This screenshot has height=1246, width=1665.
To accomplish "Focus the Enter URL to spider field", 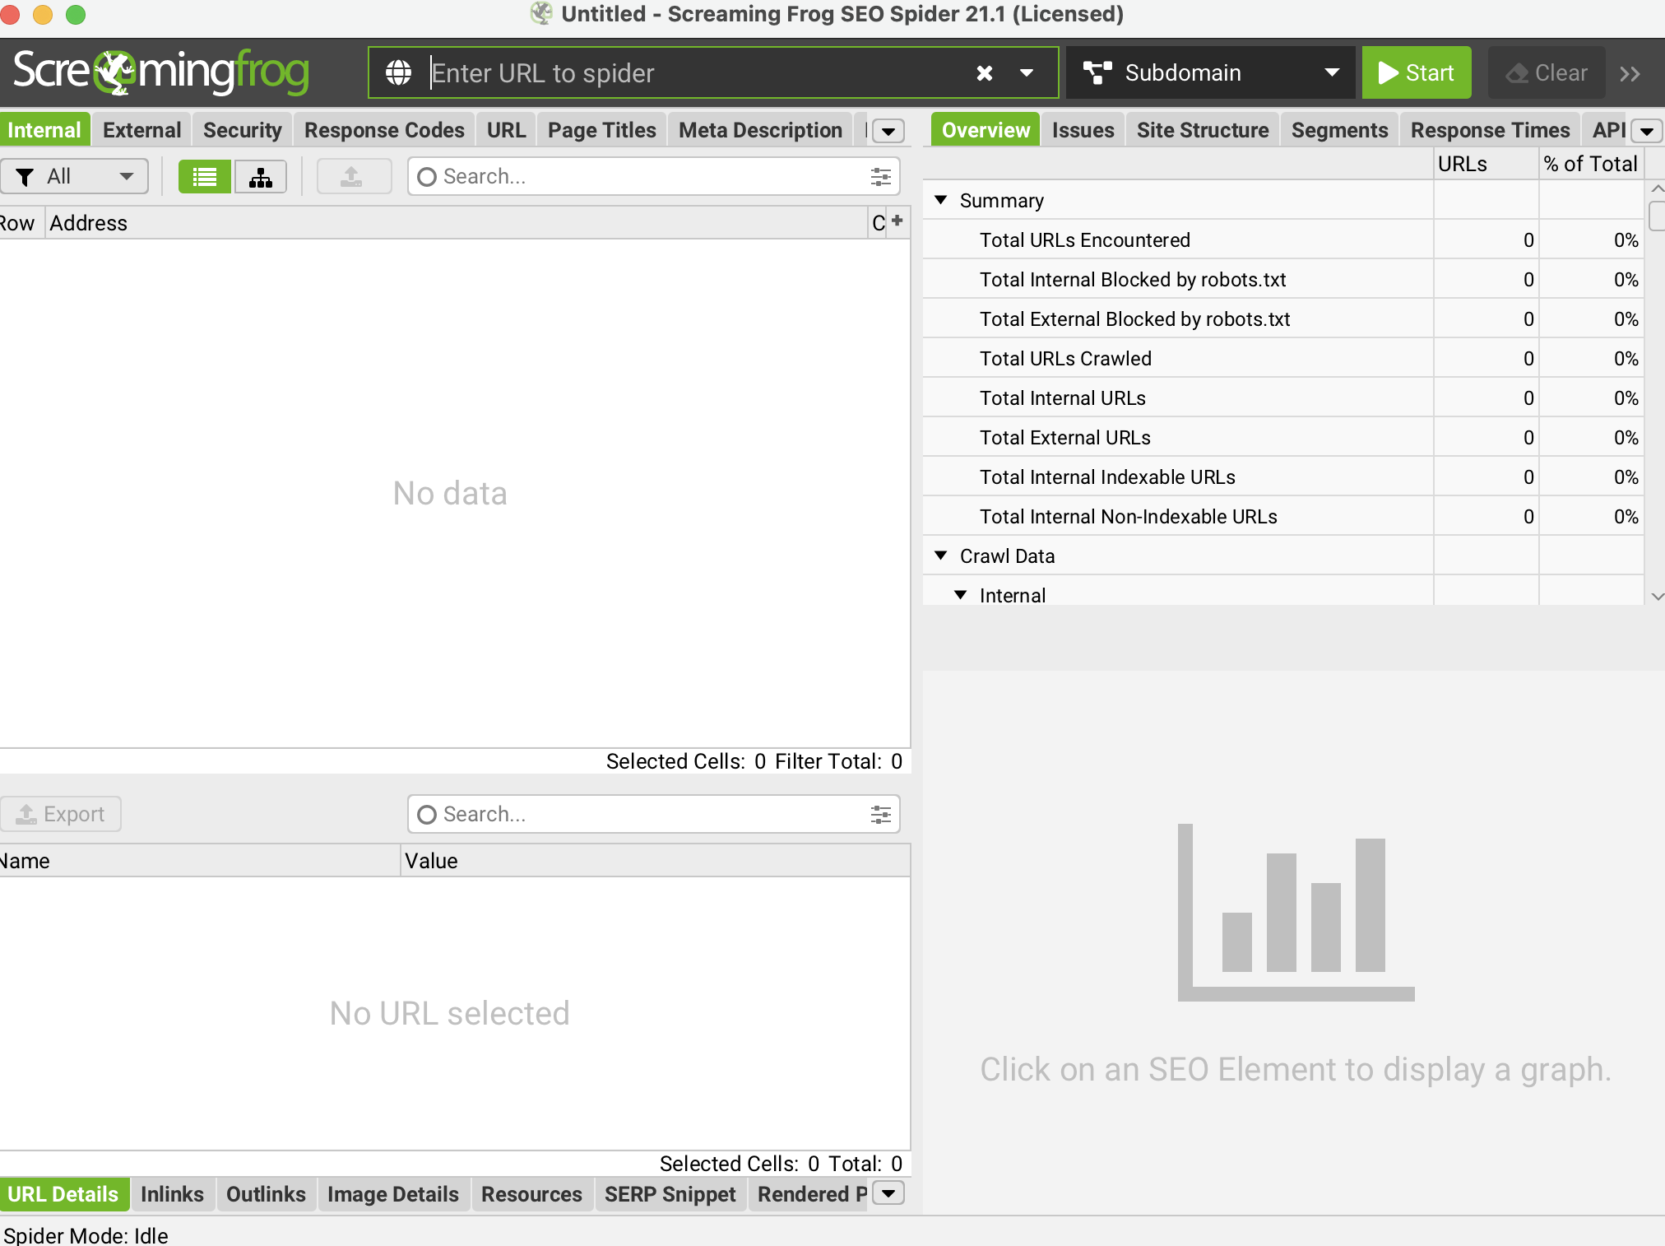I will click(691, 73).
